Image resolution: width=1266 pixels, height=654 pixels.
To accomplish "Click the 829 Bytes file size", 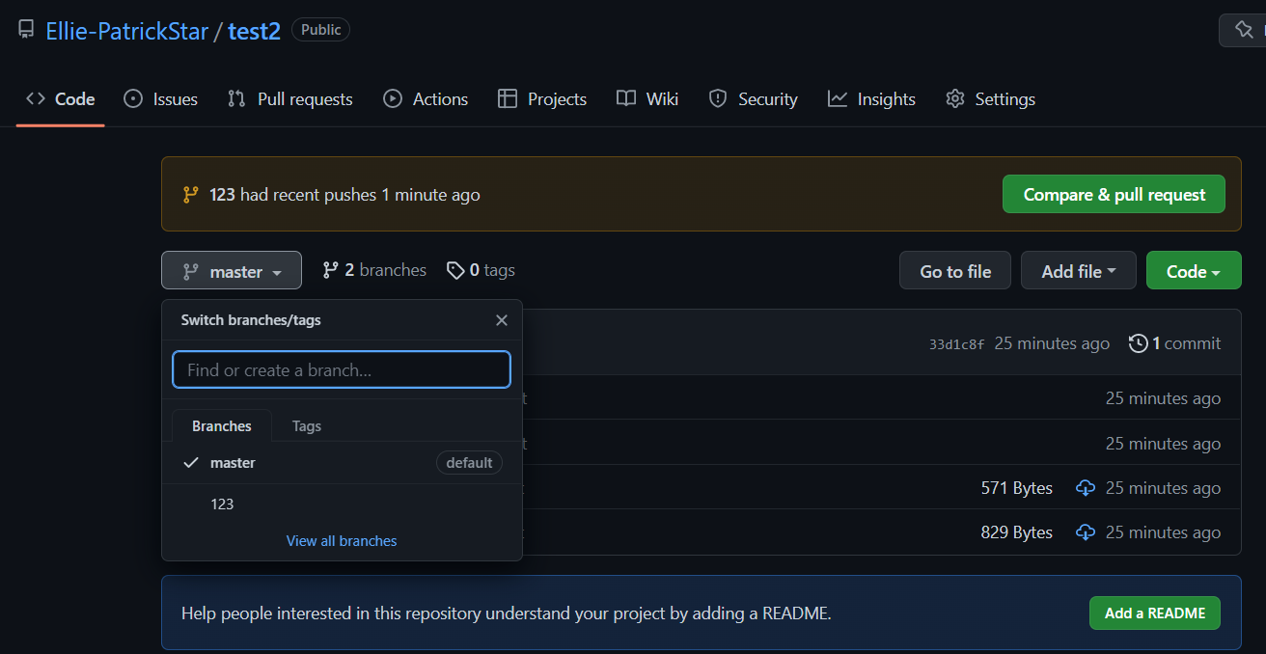I will [x=1017, y=532].
